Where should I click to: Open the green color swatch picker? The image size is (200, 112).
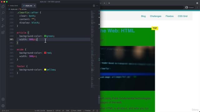pyautogui.click(x=45, y=36)
